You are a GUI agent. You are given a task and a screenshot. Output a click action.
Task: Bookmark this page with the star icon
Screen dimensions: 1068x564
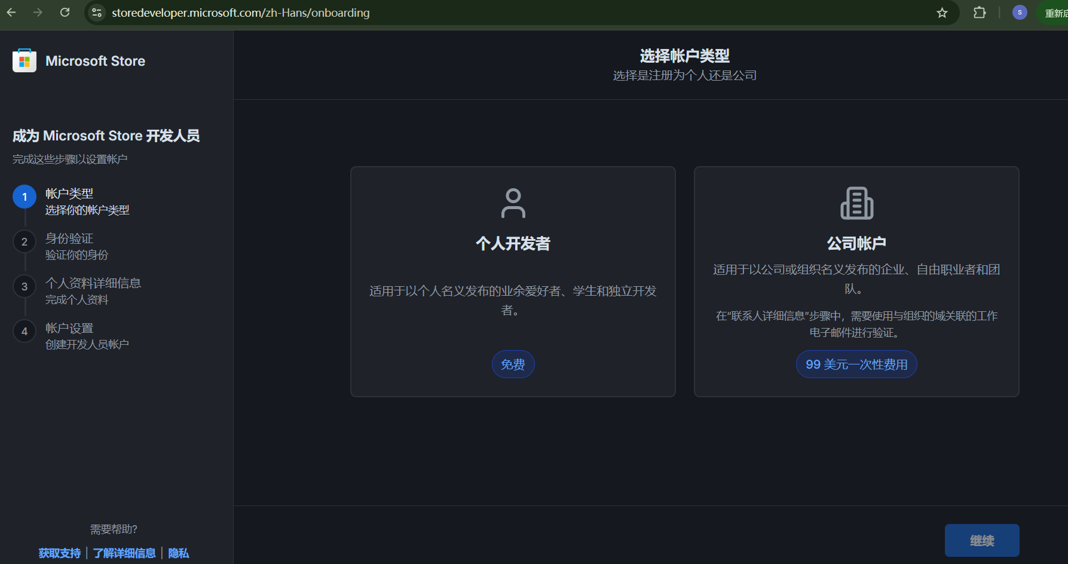coord(942,13)
